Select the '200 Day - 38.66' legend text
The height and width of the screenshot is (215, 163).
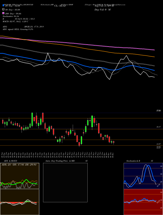[x=13, y=14]
